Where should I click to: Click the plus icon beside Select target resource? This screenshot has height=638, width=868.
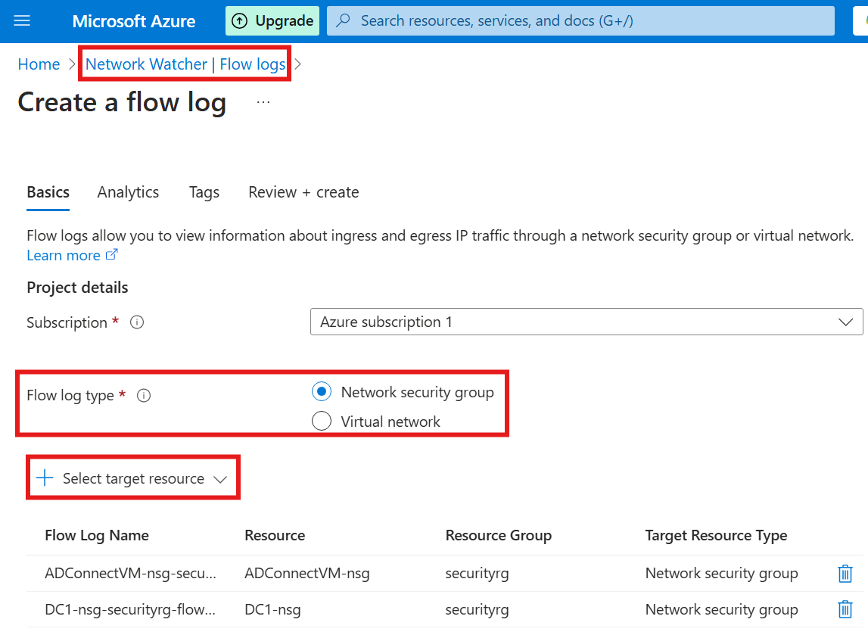click(x=45, y=478)
